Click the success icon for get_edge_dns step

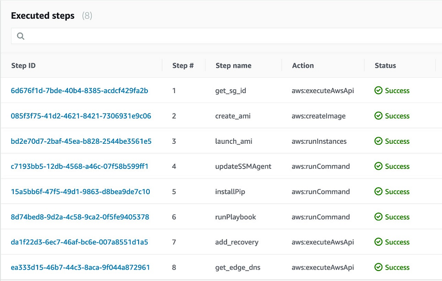[x=378, y=267]
